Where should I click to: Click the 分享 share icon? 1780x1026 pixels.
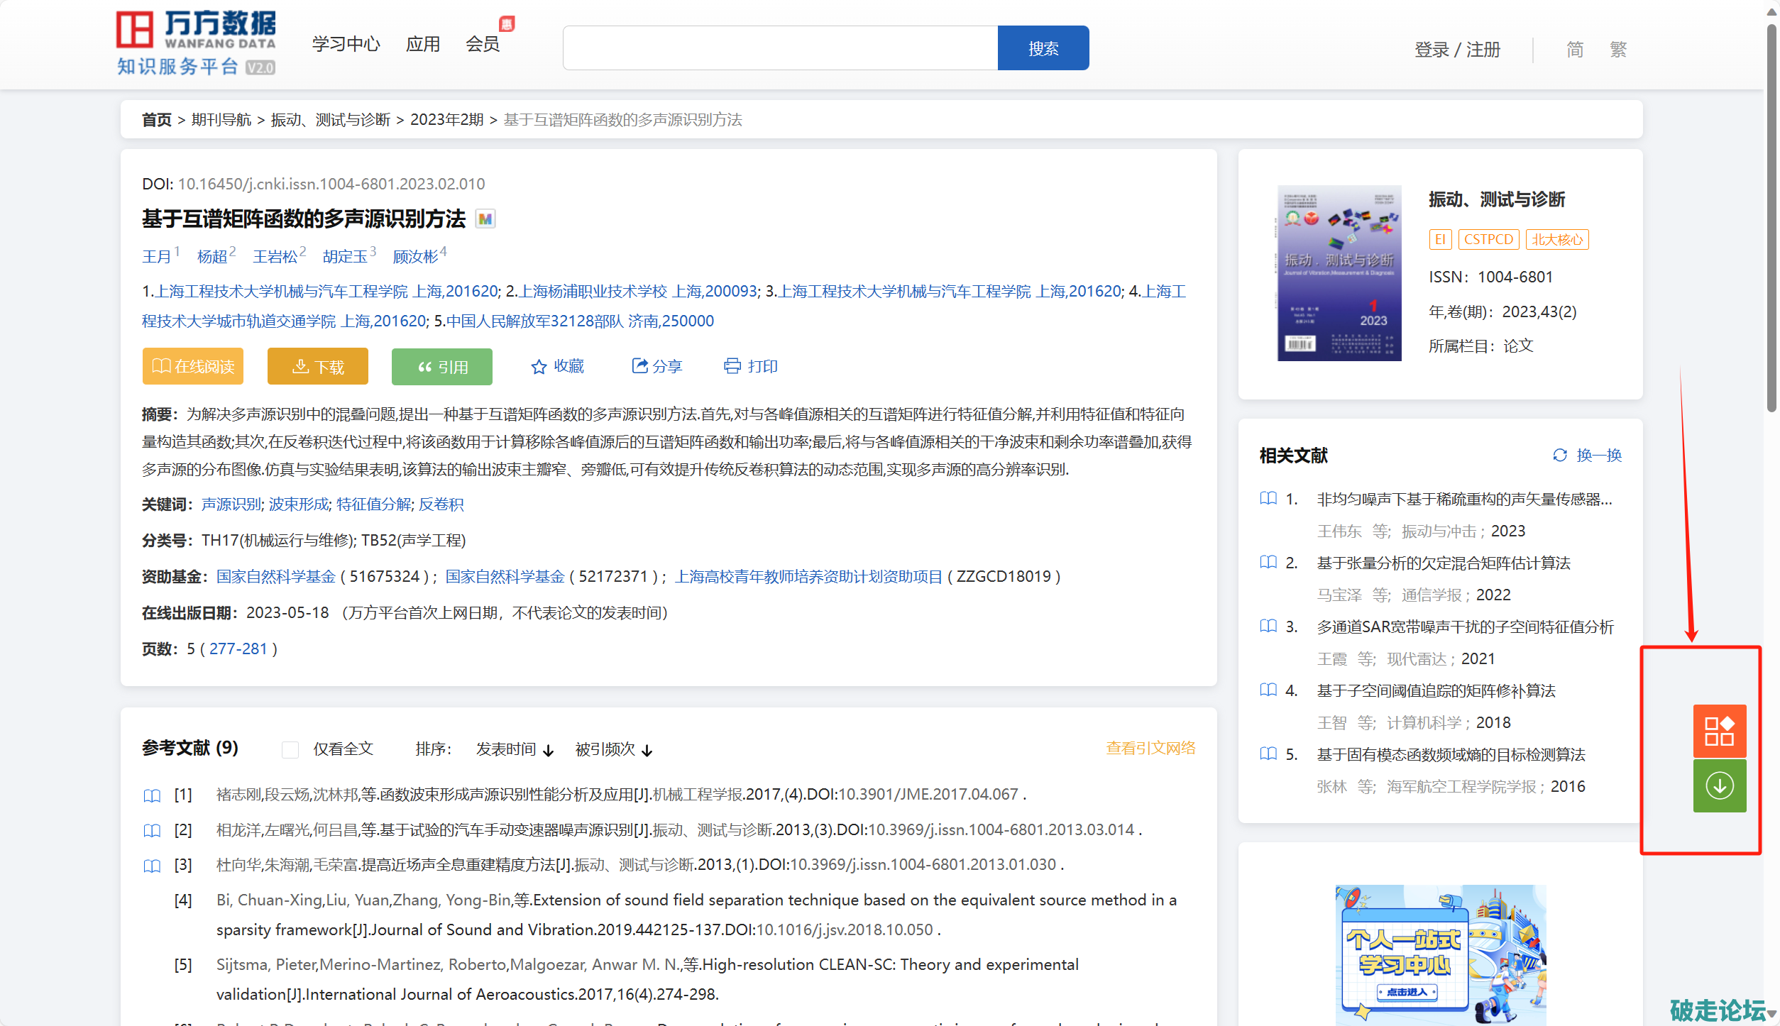coord(639,366)
